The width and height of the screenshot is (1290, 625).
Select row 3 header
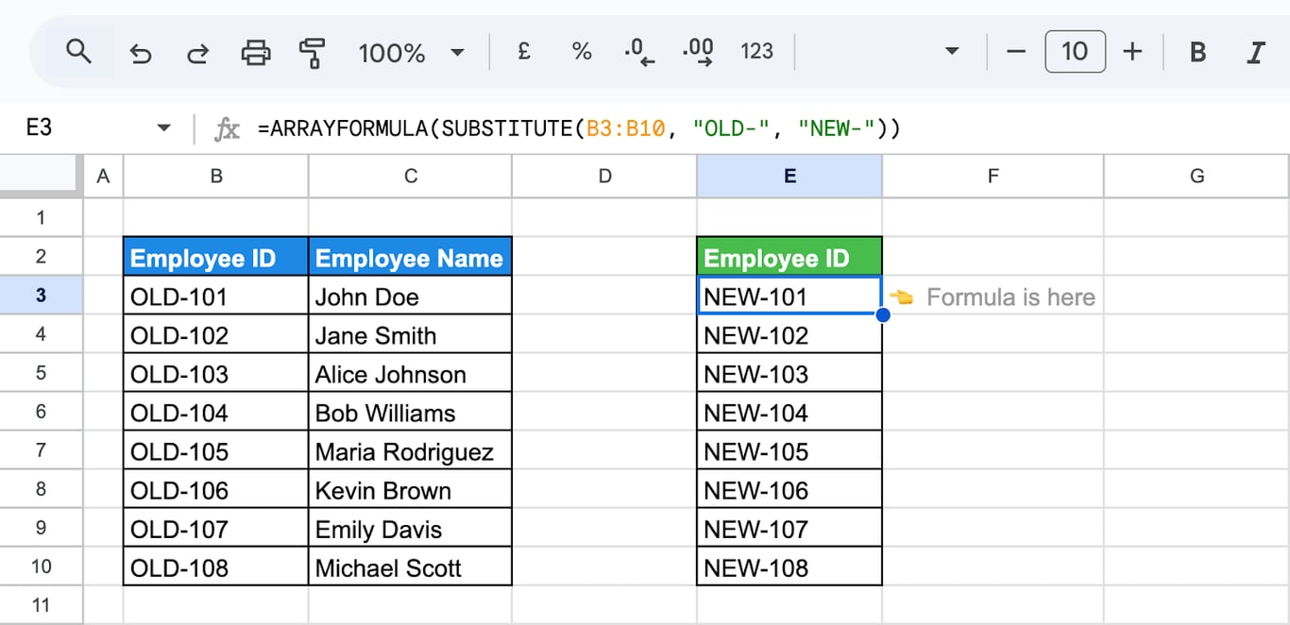pos(42,296)
